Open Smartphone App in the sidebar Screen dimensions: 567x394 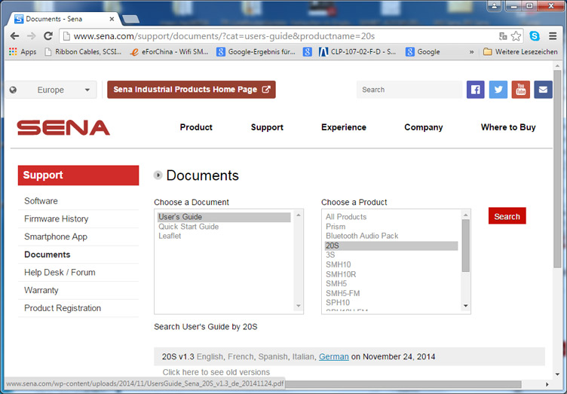tap(56, 237)
